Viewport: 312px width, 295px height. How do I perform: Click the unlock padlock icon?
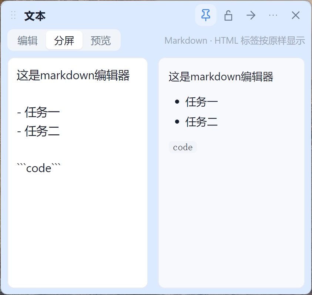point(228,15)
